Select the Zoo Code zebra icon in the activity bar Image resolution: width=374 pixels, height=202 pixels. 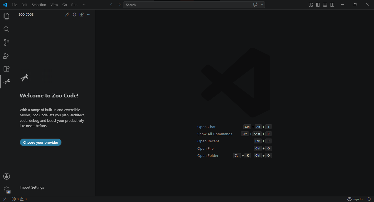click(x=6, y=82)
